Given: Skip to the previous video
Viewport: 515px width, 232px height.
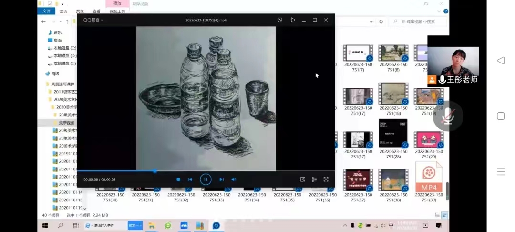Looking at the screenshot, I should point(190,179).
